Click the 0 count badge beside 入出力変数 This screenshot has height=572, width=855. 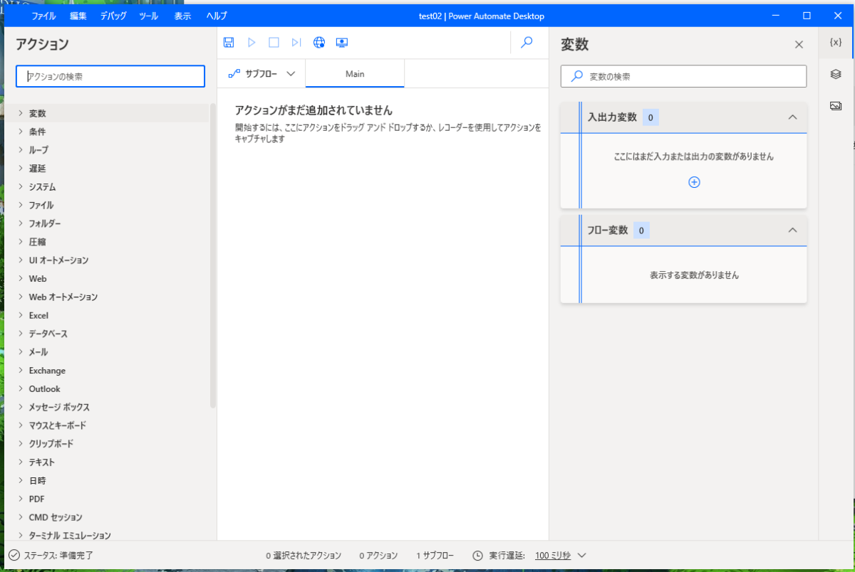651,117
